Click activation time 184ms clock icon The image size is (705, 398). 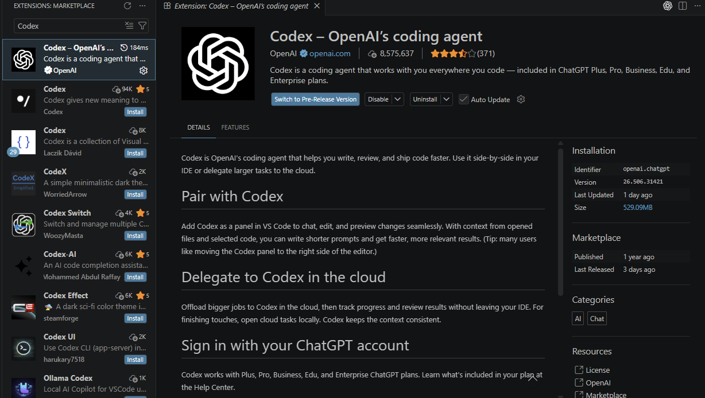(125, 48)
